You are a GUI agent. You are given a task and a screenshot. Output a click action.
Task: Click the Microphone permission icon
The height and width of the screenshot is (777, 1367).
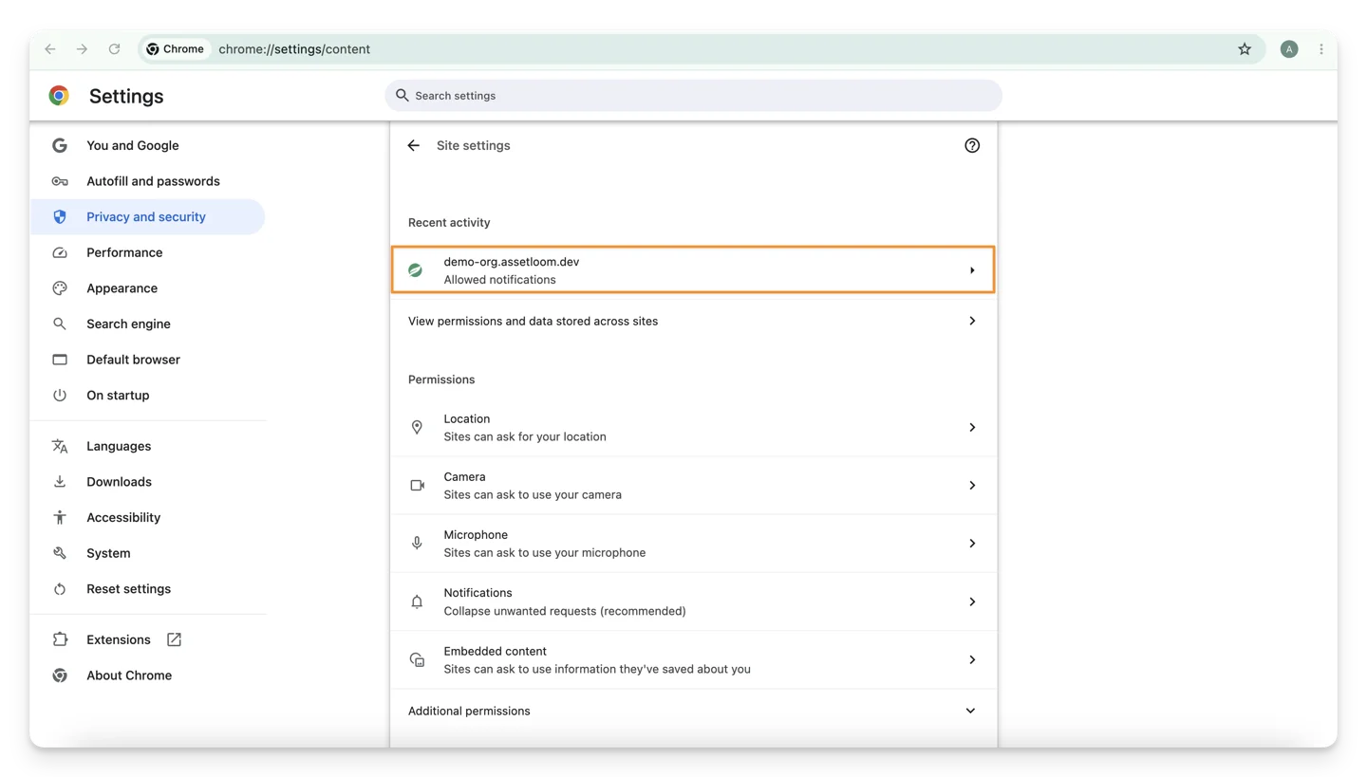tap(417, 544)
